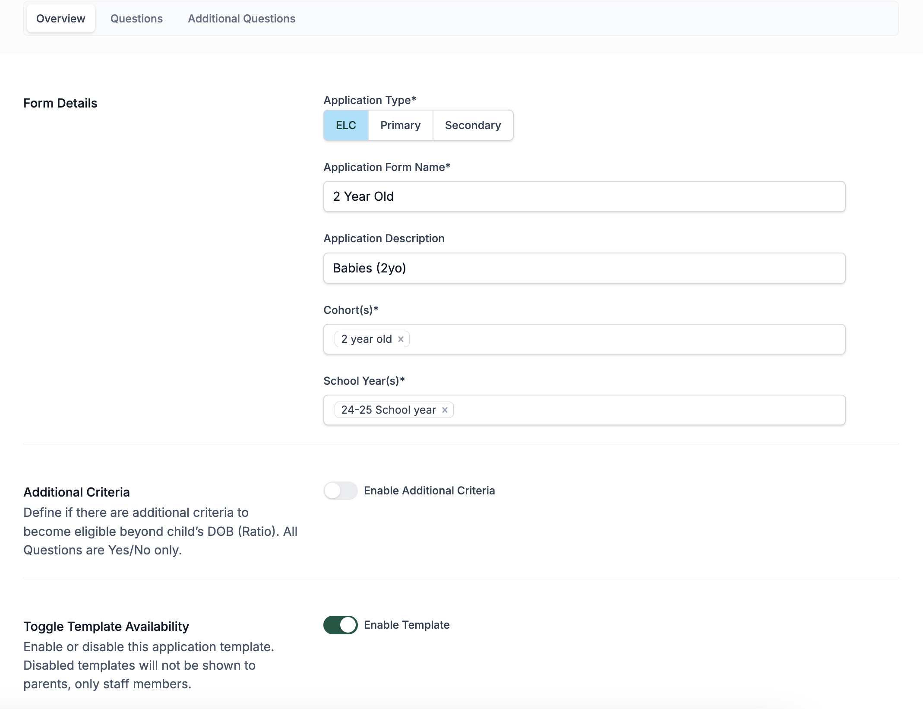Open the Cohort(s) multi-select field
The width and height of the screenshot is (923, 709).
coord(585,339)
